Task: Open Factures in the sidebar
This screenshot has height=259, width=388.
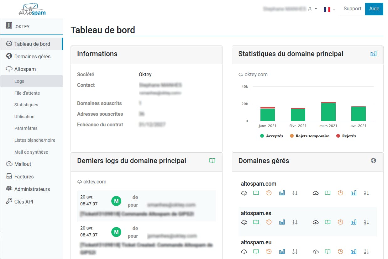Action: coord(31,177)
